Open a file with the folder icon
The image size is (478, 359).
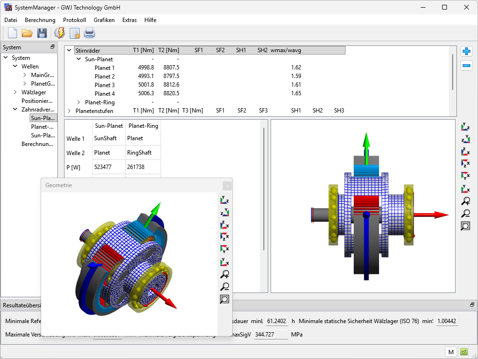pyautogui.click(x=27, y=33)
